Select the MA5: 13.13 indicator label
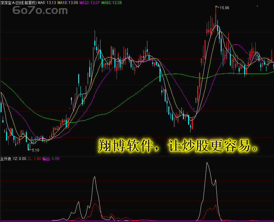 coord(47,3)
